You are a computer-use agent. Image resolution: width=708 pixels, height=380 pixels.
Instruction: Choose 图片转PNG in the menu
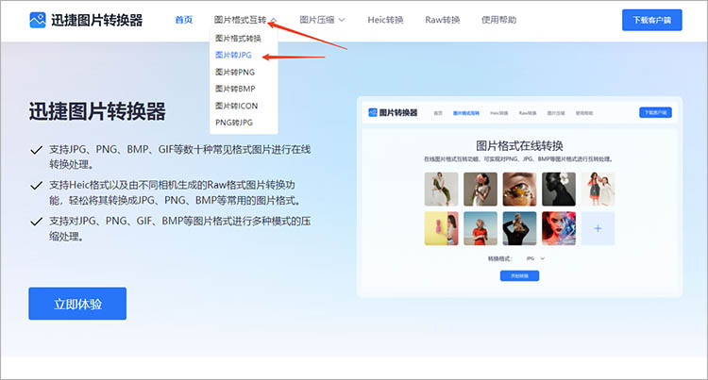pyautogui.click(x=235, y=72)
